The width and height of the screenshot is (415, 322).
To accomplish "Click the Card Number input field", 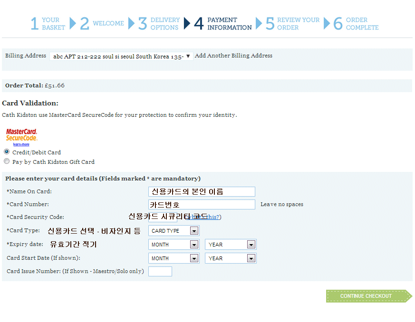I will [x=202, y=204].
